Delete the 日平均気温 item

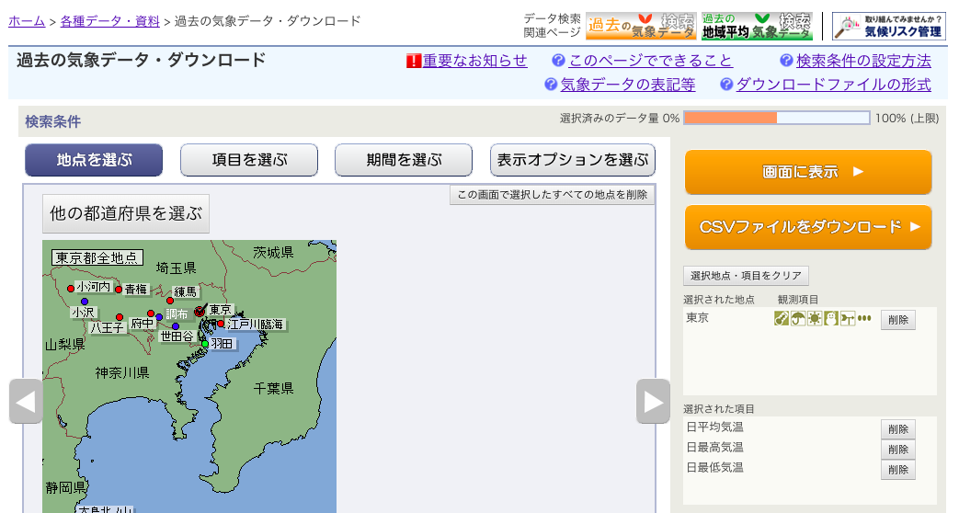coord(897,429)
